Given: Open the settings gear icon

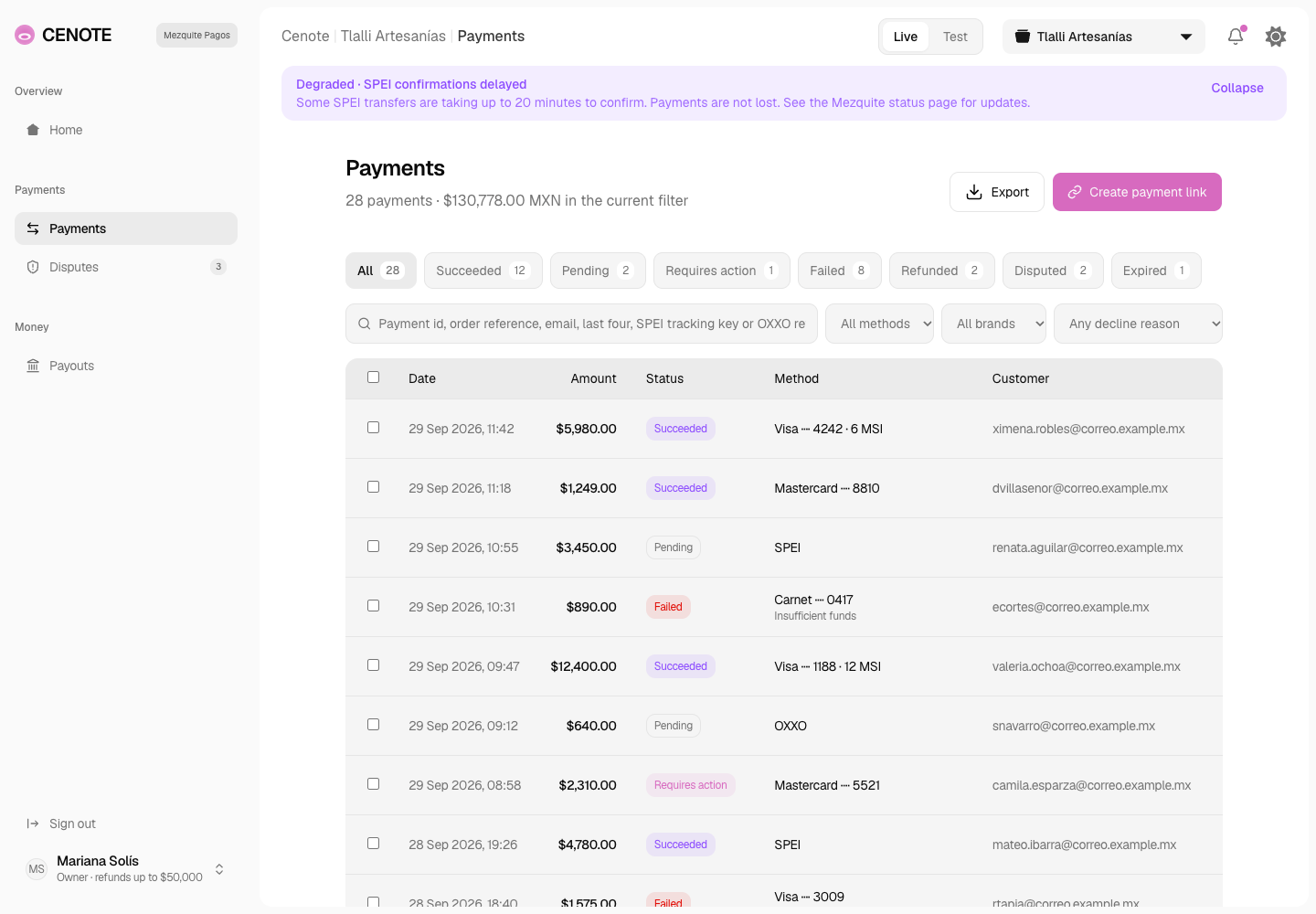Looking at the screenshot, I should [x=1276, y=37].
